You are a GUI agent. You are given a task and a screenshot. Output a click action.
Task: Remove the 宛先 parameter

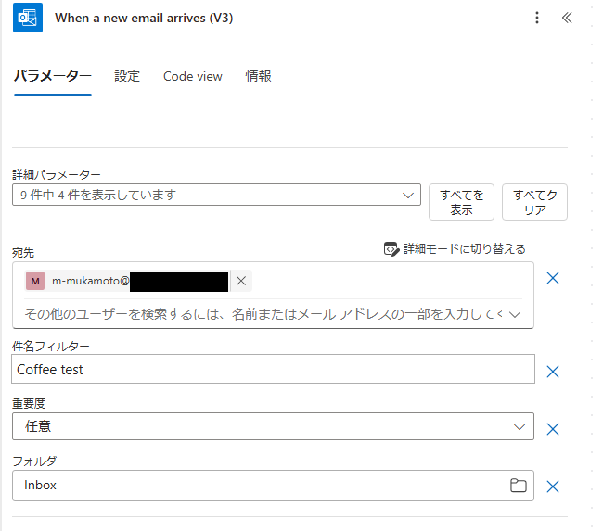(x=553, y=278)
